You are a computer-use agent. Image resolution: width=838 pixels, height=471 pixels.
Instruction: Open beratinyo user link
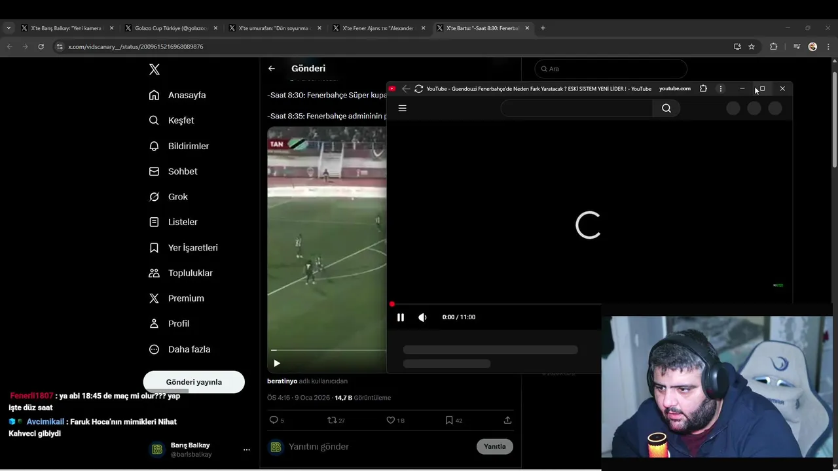point(282,381)
